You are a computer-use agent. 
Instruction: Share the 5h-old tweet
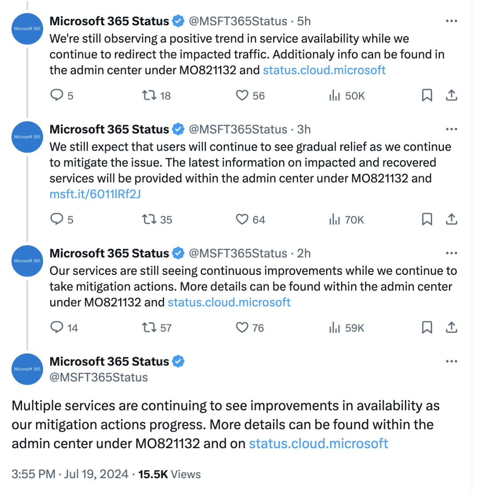coord(452,95)
